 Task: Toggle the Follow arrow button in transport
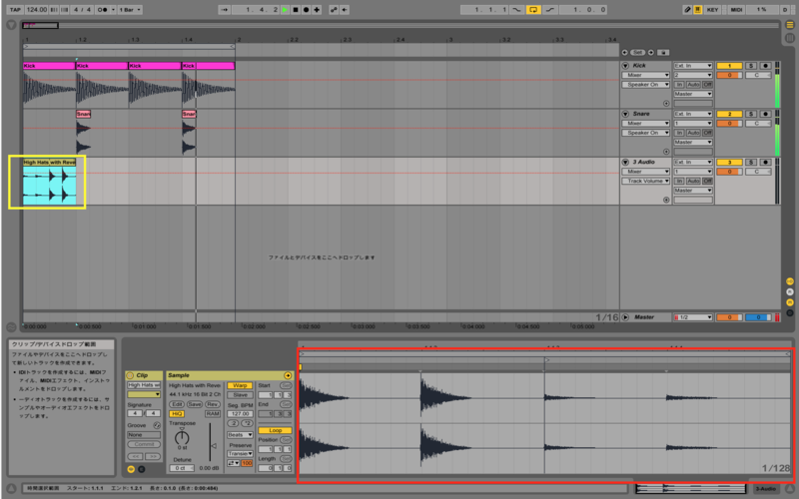[225, 10]
